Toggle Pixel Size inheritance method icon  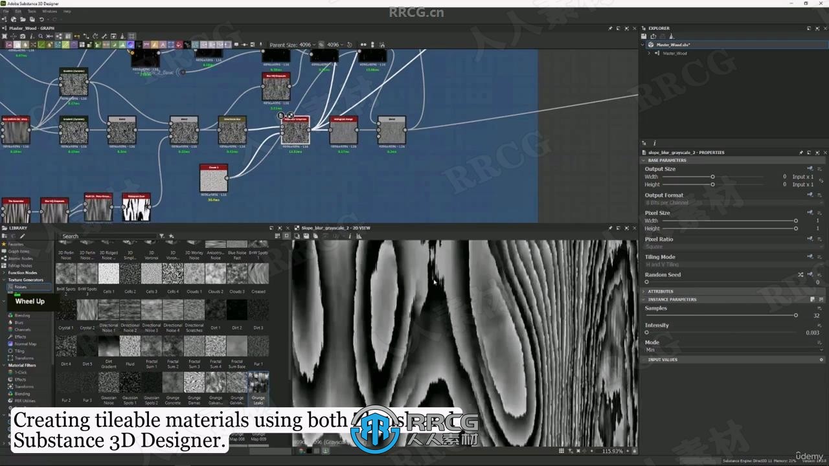tap(810, 213)
